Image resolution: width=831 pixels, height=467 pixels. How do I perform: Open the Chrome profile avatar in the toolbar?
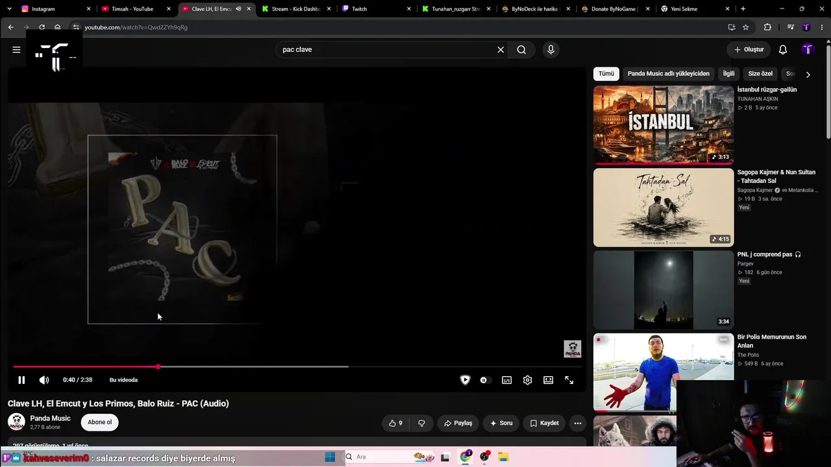pos(806,27)
